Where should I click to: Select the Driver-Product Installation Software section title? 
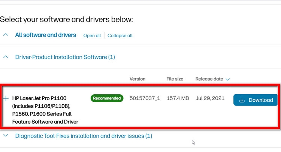click(65, 57)
